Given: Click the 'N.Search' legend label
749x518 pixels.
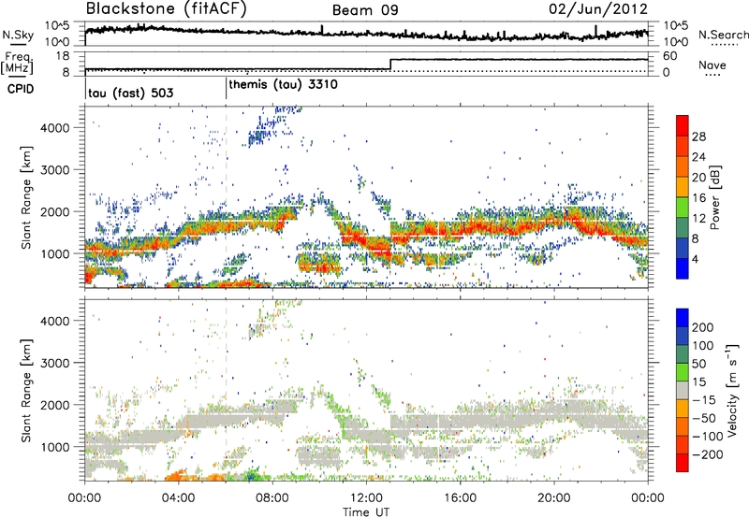Looking at the screenshot, I should [723, 35].
